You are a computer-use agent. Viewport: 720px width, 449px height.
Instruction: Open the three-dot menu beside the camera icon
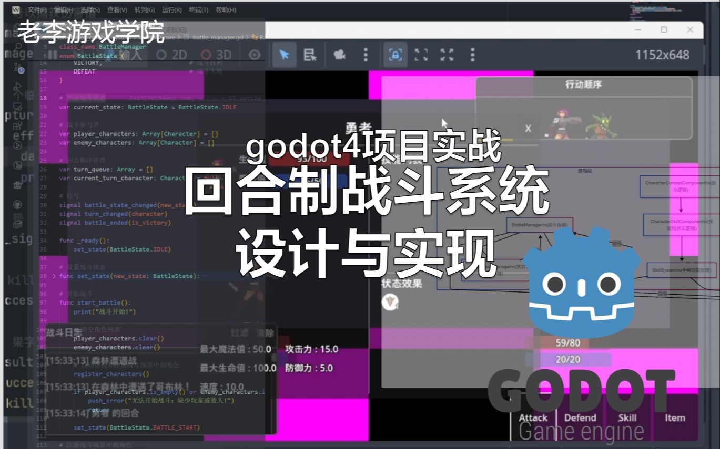[366, 55]
